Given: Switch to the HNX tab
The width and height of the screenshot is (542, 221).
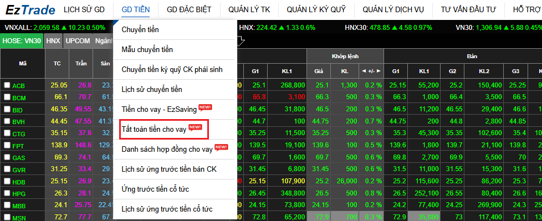Looking at the screenshot, I should [x=53, y=41].
